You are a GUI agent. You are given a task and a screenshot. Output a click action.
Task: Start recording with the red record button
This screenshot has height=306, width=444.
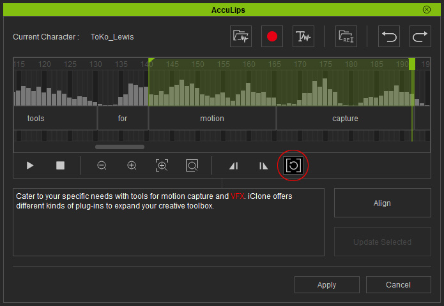point(272,37)
